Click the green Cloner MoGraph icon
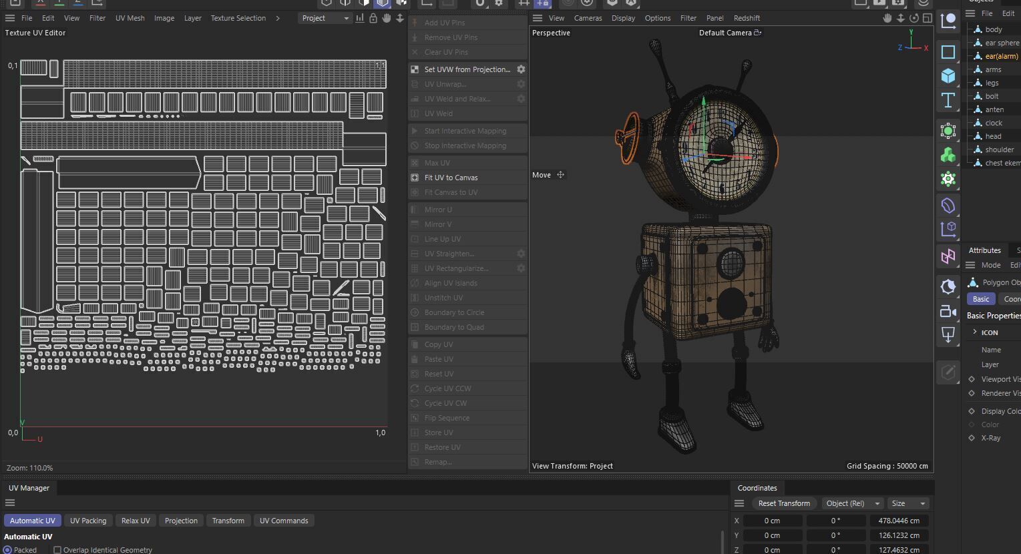 point(948,155)
